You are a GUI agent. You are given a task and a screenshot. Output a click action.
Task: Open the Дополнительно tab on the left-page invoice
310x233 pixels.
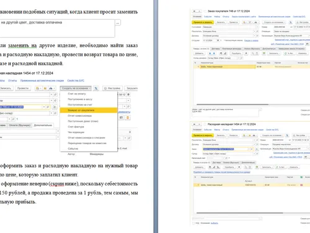43,126
